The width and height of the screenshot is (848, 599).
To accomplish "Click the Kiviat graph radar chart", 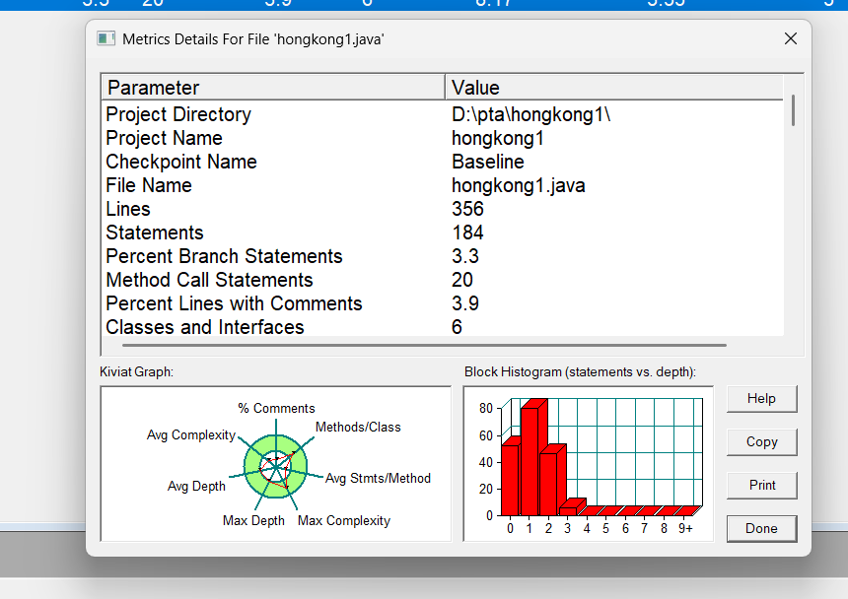I will [276, 466].
